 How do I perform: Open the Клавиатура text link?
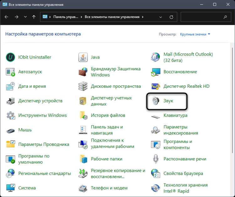click(175, 115)
